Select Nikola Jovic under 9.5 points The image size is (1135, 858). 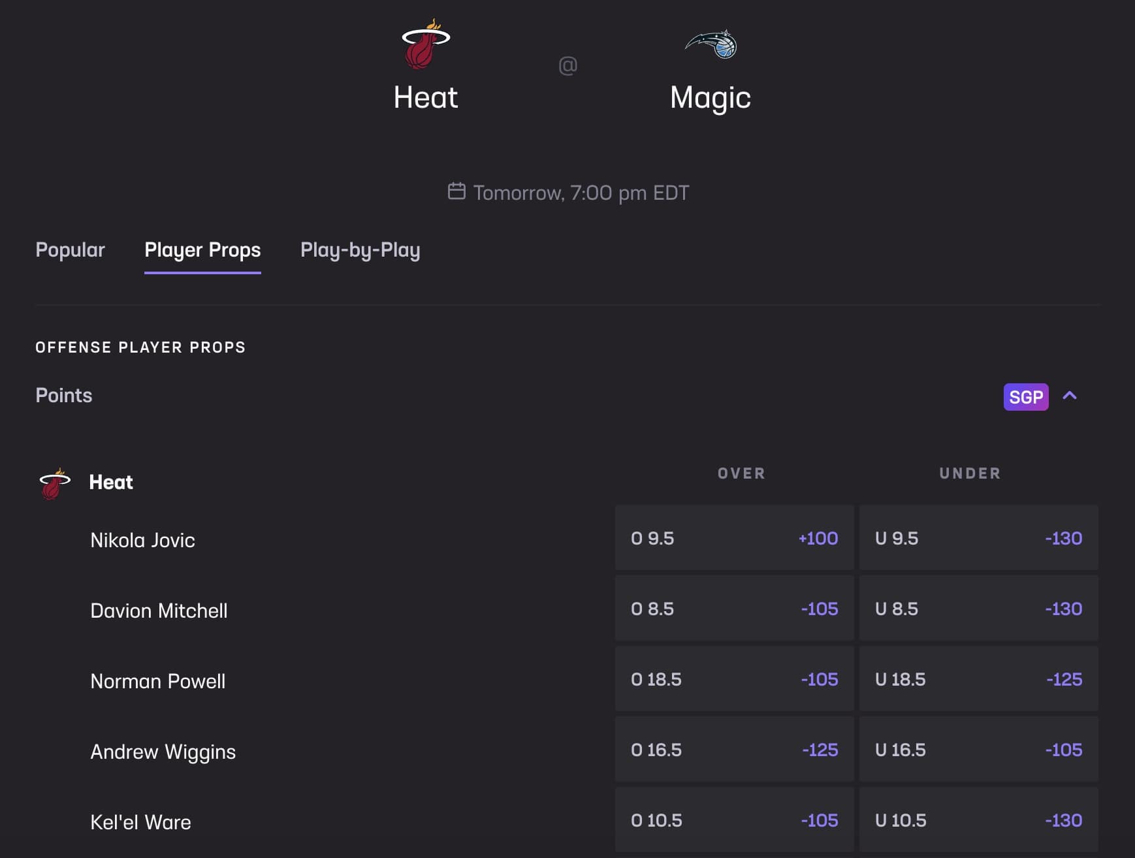[x=978, y=538]
